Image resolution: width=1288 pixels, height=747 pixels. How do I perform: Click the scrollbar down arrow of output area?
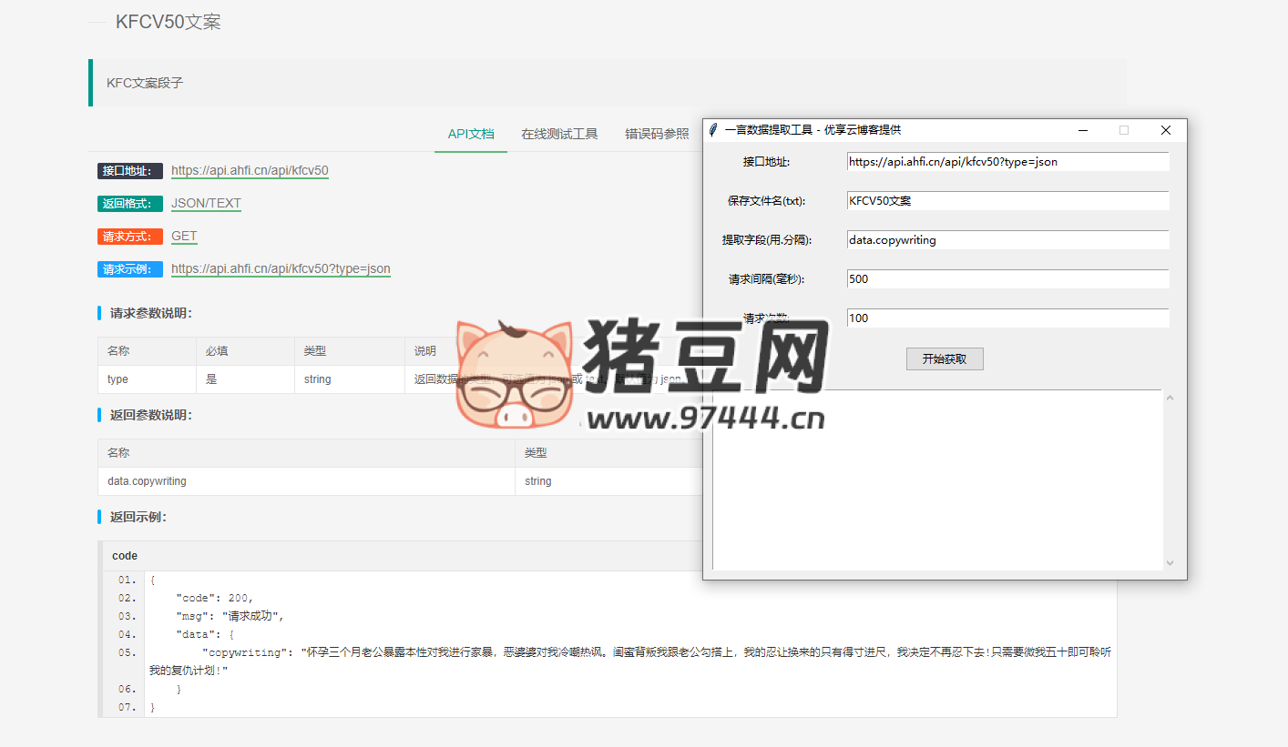coord(1170,563)
